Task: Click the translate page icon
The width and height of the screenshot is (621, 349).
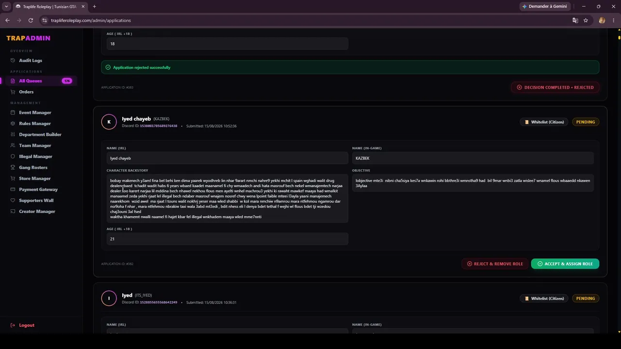Action: [575, 20]
